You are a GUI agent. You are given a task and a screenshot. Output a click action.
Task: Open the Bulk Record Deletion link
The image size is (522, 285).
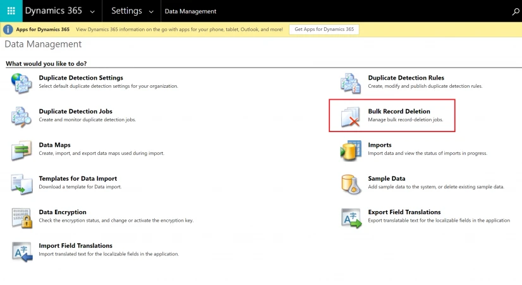point(399,112)
